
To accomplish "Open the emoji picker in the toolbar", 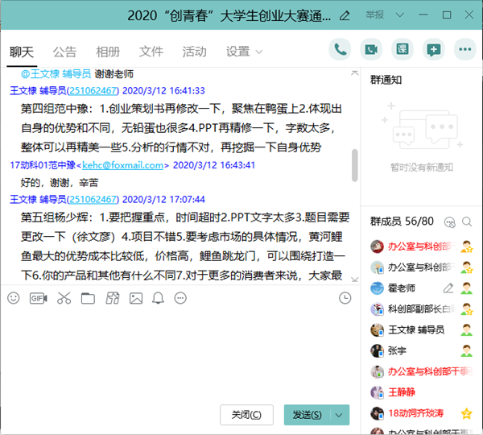I will pyautogui.click(x=13, y=298).
